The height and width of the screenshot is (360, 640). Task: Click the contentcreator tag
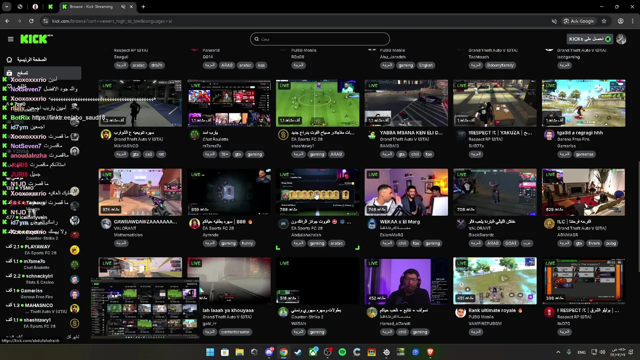pyautogui.click(x=235, y=332)
